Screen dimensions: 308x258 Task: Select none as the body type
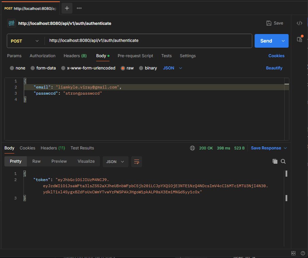point(17,68)
